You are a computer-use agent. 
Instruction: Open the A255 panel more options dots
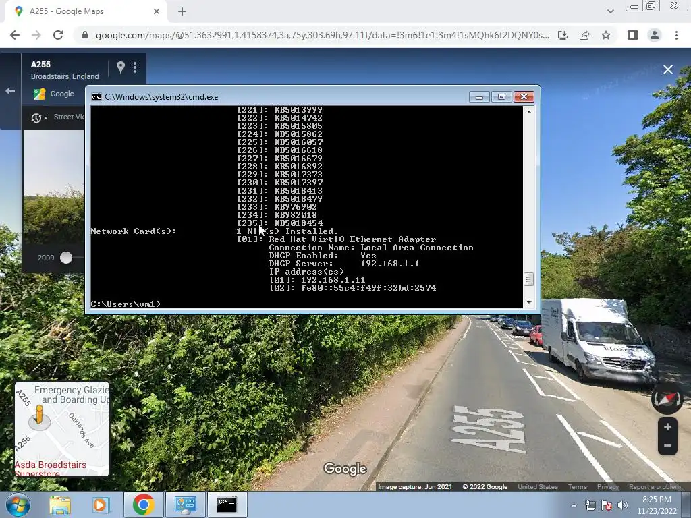pyautogui.click(x=135, y=67)
